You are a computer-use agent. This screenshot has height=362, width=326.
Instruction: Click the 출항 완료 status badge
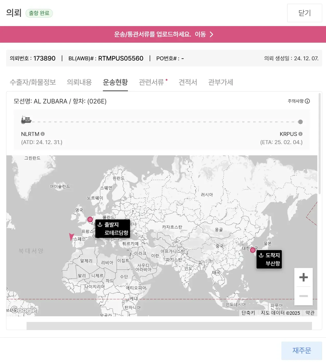pos(39,13)
